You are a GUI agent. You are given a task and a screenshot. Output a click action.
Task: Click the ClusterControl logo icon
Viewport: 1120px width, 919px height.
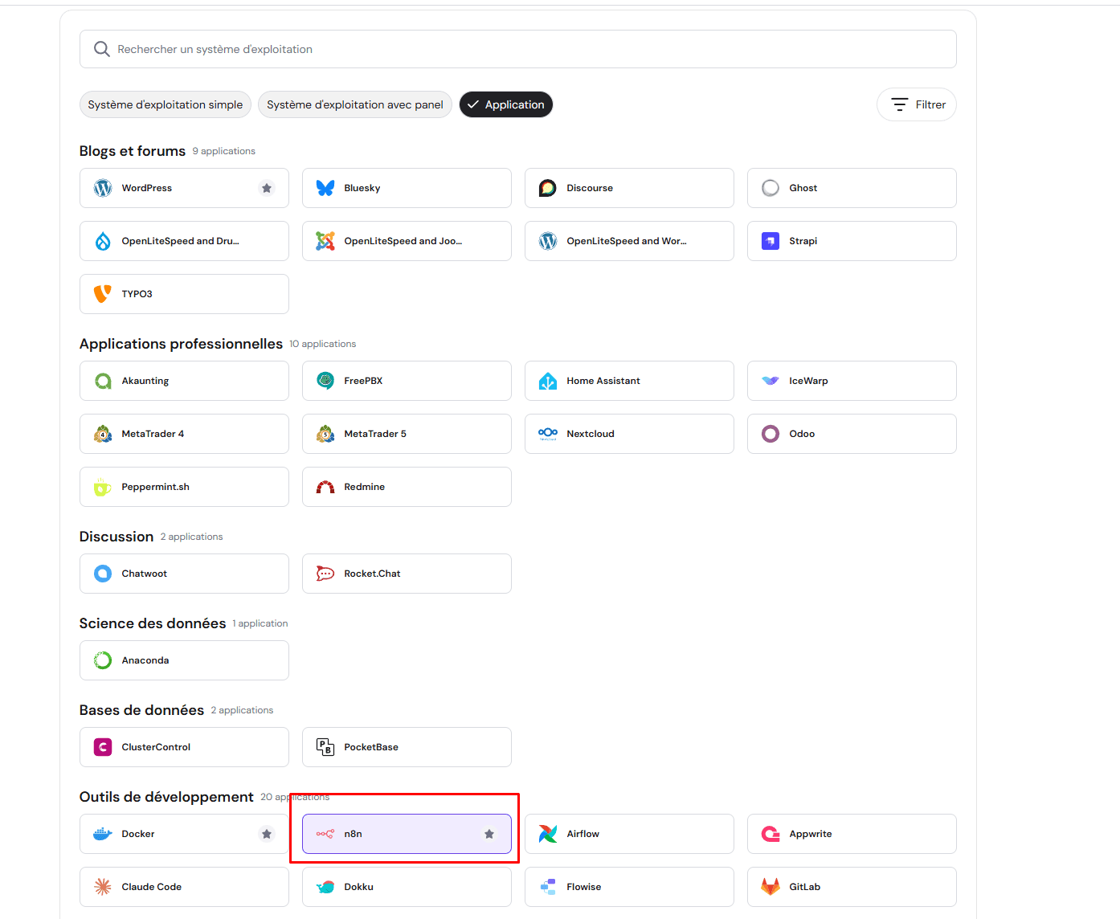click(103, 747)
